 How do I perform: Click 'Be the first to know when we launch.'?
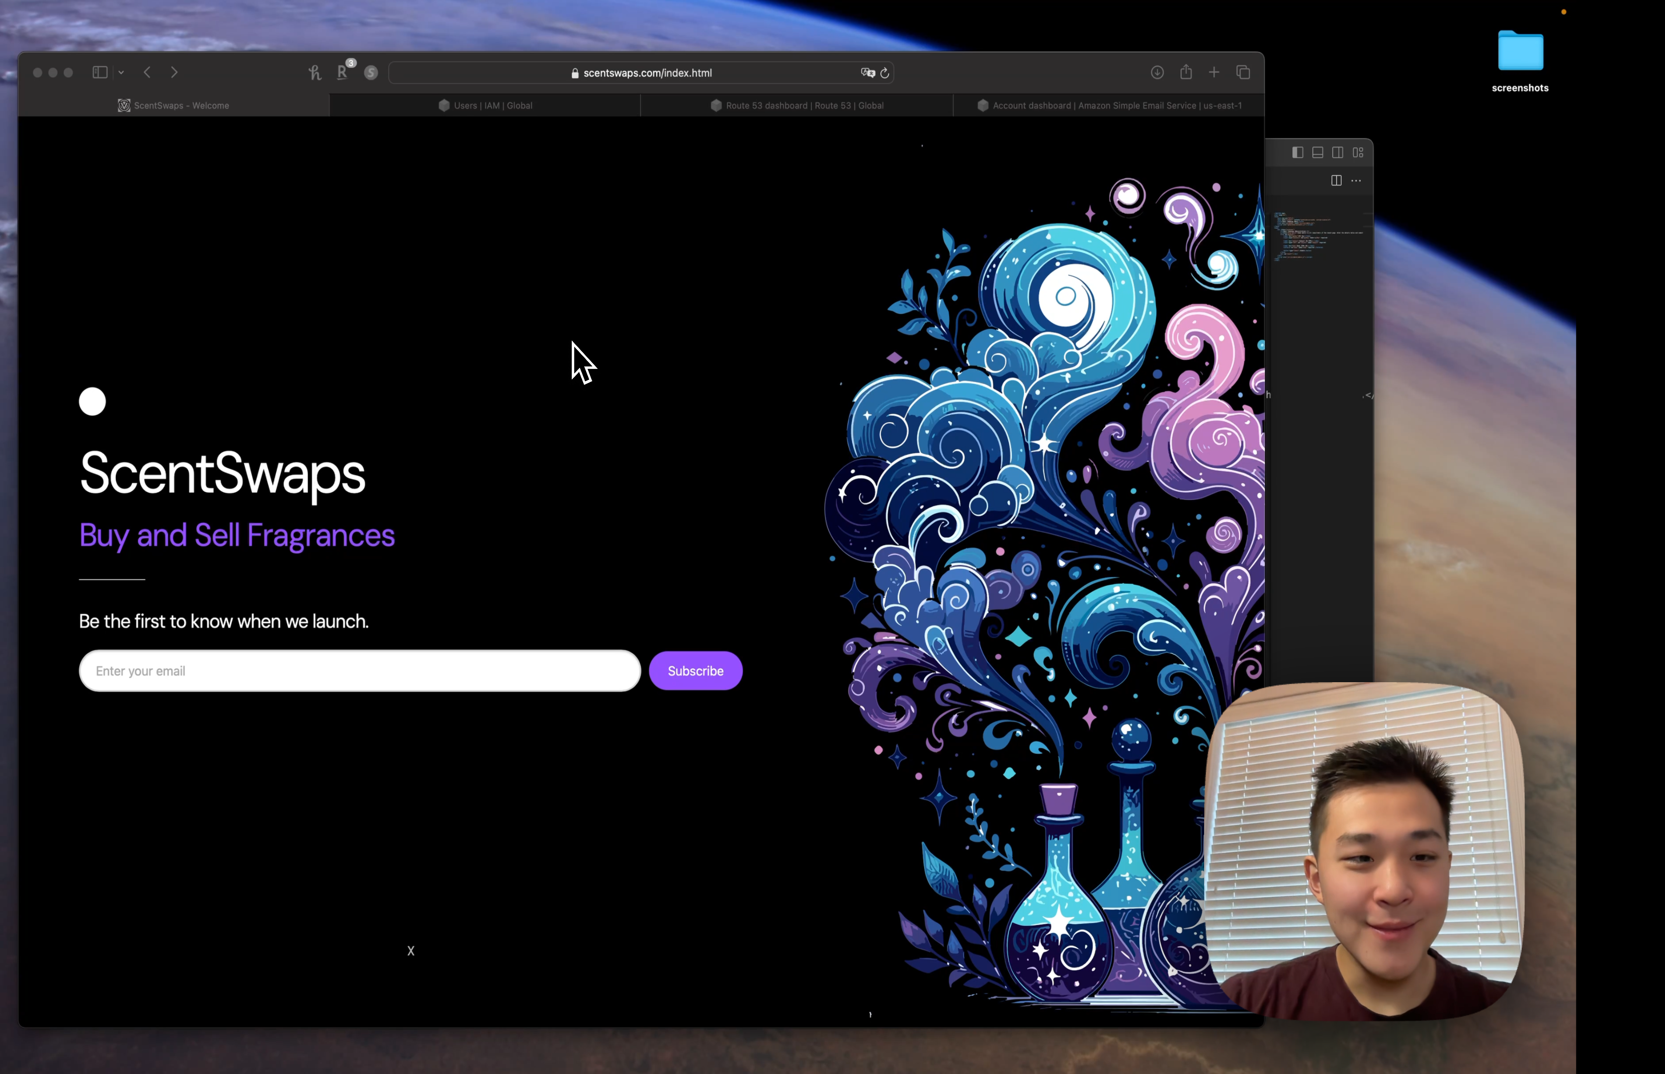pos(224,622)
